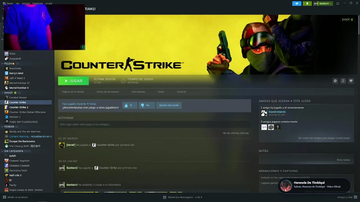Open the Bastian1! account dropdown
The width and height of the screenshot is (360, 202).
(x=323, y=3)
